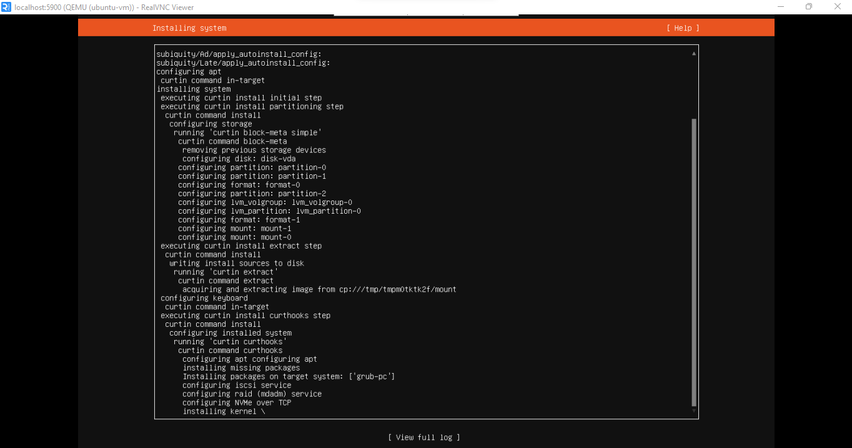Select the 'configuring apt' log line near the top

pyautogui.click(x=189, y=72)
